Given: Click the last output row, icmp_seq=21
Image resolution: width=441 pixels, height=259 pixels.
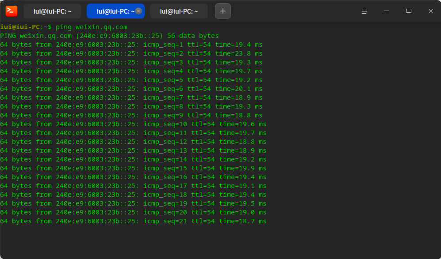Looking at the screenshot, I should point(133,221).
